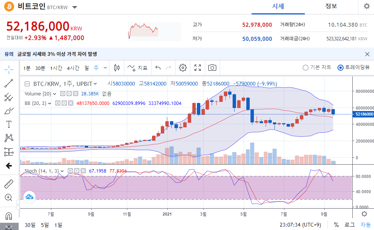374x230 pixels.
Task: Select the ruler measure tool
Action: coord(9,184)
